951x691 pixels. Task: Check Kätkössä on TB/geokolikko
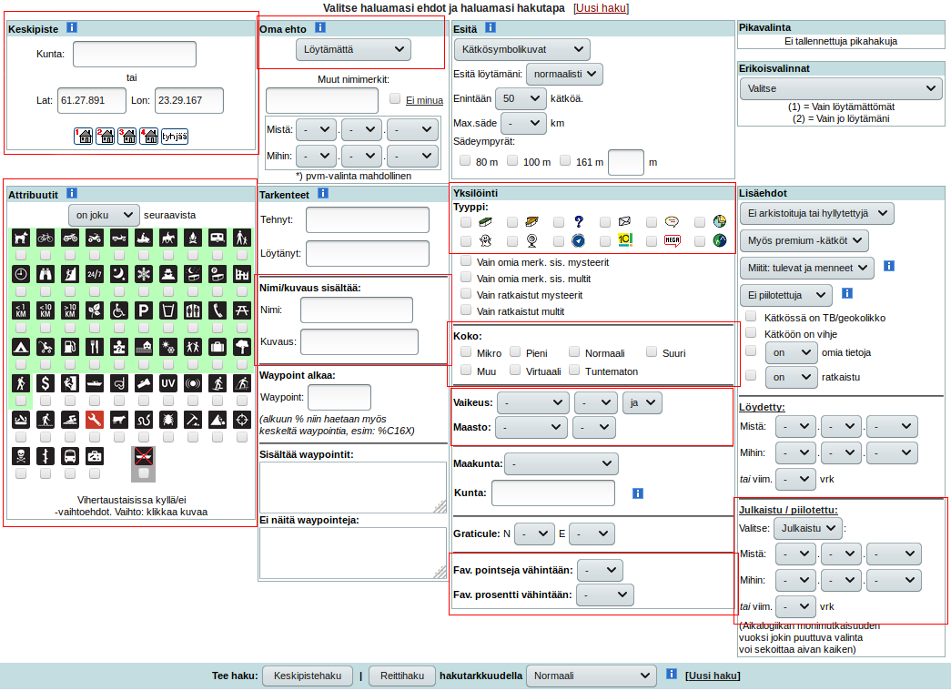pos(751,316)
